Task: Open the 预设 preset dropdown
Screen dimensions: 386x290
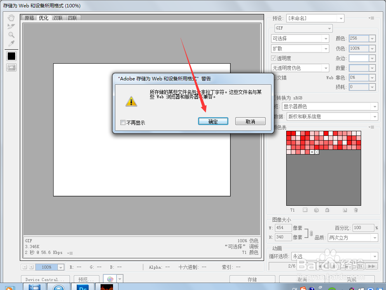Action: click(315, 18)
